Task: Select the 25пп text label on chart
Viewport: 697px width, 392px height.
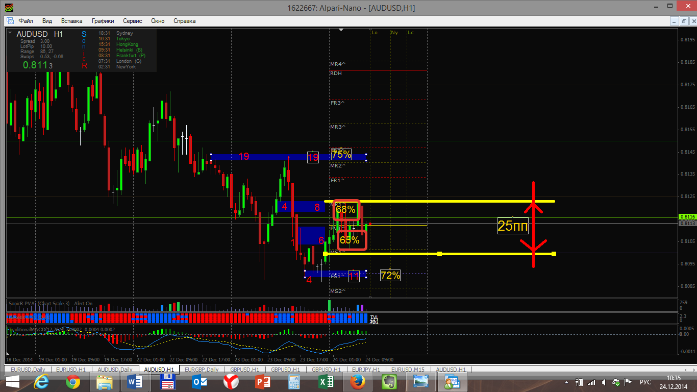Action: coord(513,226)
